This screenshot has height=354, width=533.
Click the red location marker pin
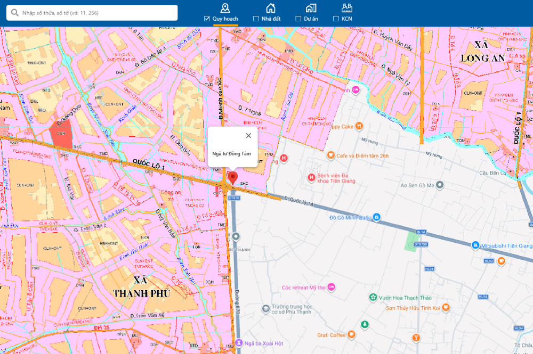(232, 177)
